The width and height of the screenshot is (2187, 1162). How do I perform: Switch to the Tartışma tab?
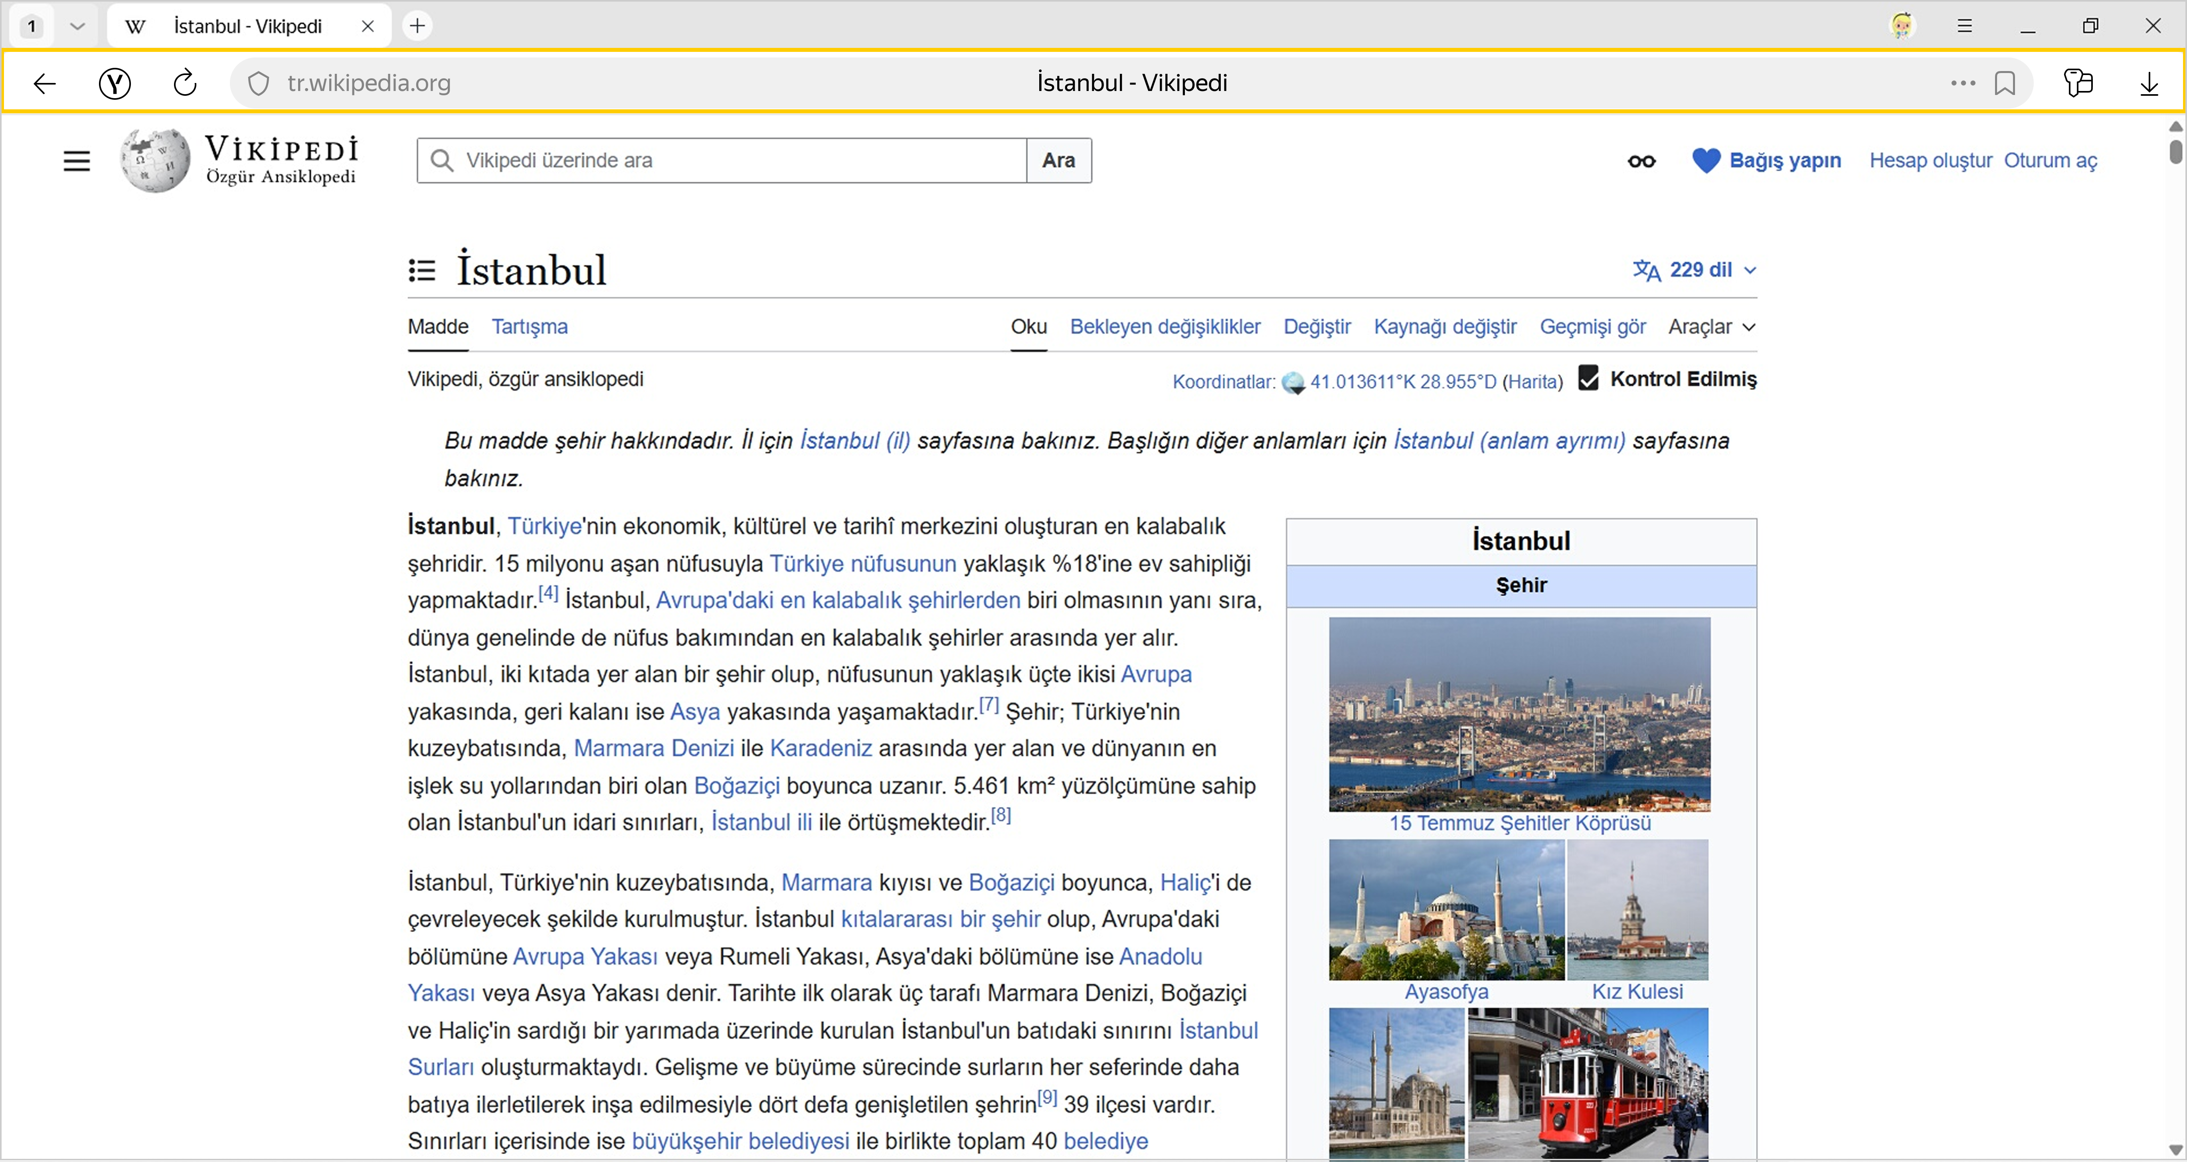[x=530, y=327]
